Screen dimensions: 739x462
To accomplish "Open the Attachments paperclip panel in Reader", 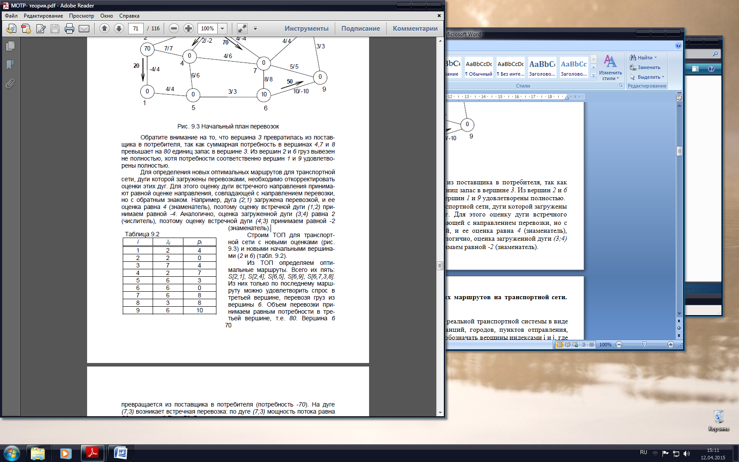I will pyautogui.click(x=10, y=84).
